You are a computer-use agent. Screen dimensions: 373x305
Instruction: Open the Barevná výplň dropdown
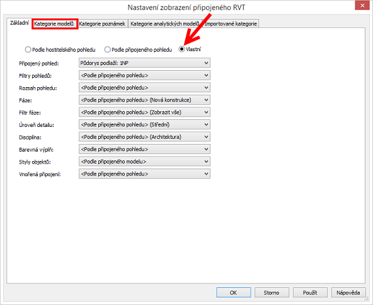point(144,149)
